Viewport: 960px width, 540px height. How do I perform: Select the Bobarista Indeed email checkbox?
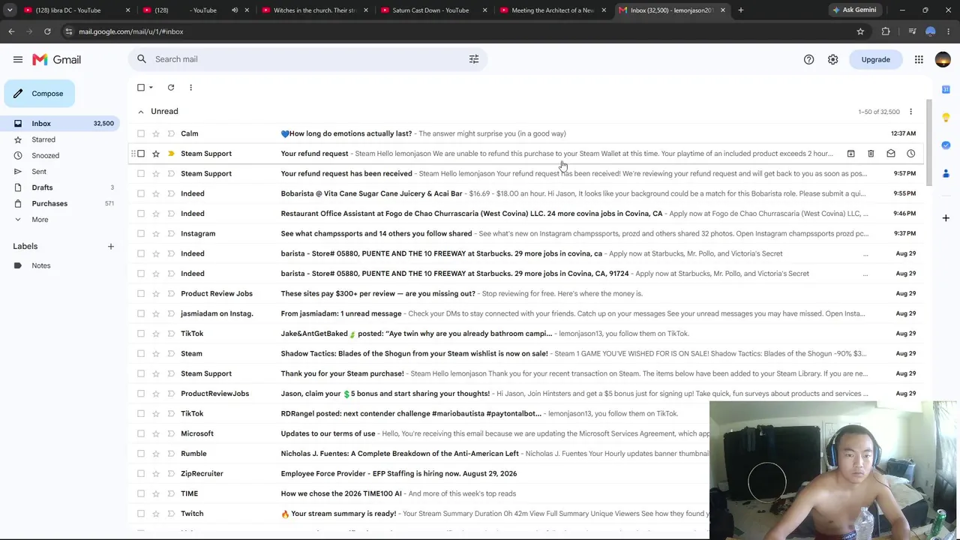coord(141,193)
